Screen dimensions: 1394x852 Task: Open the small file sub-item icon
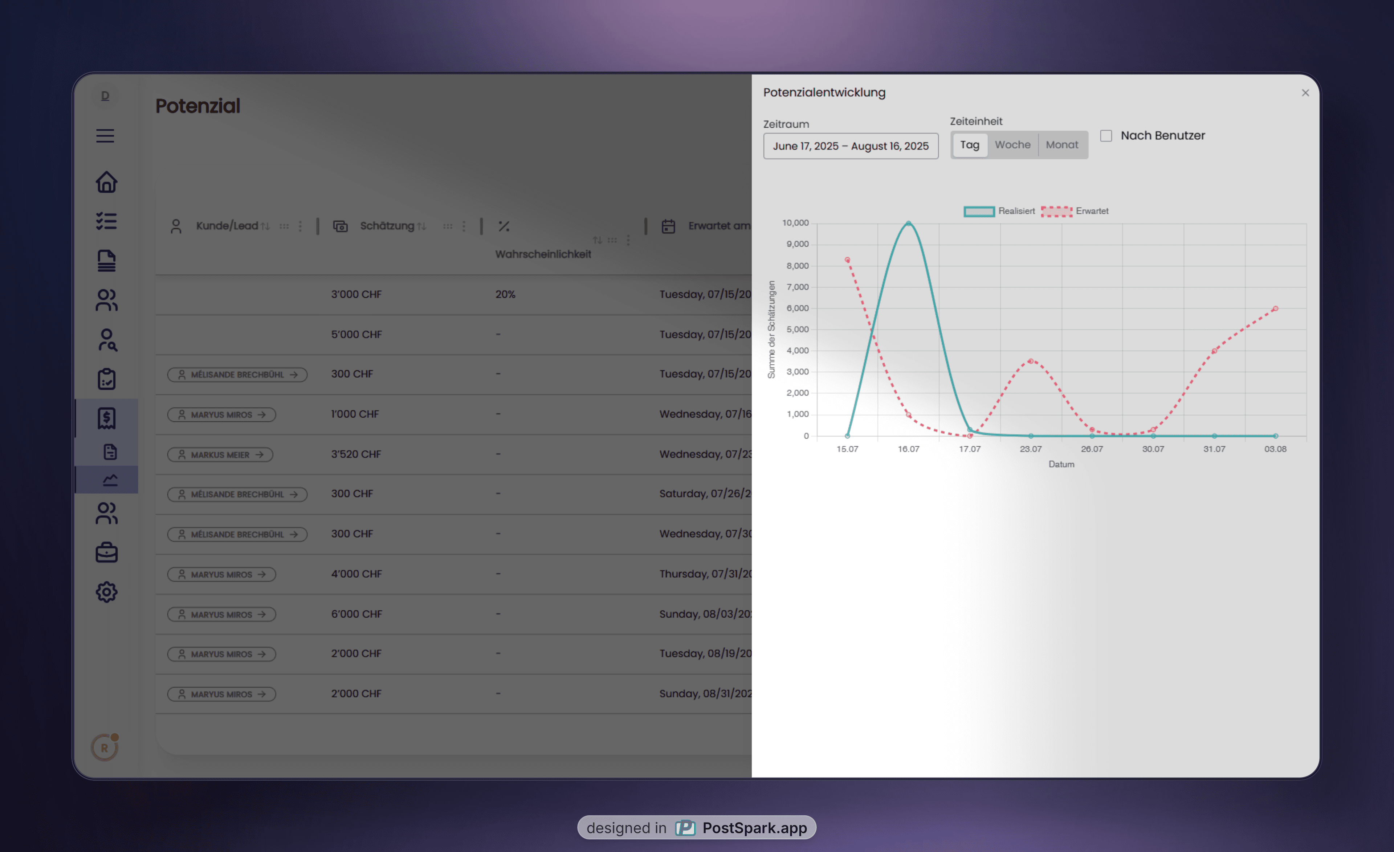point(110,452)
